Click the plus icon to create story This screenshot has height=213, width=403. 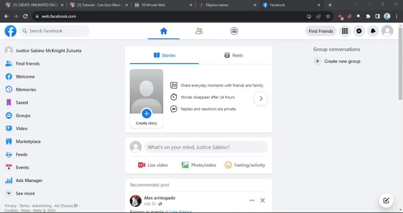click(x=147, y=113)
